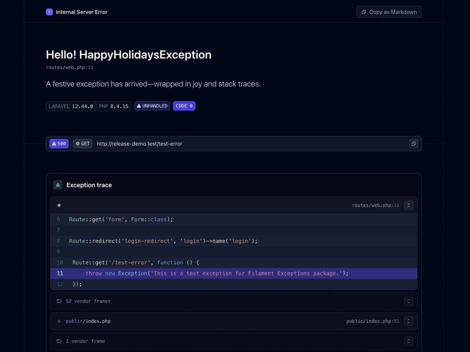Click the PHP 8.4.15 version label
Image resolution: width=470 pixels, height=352 pixels.
tap(114, 106)
